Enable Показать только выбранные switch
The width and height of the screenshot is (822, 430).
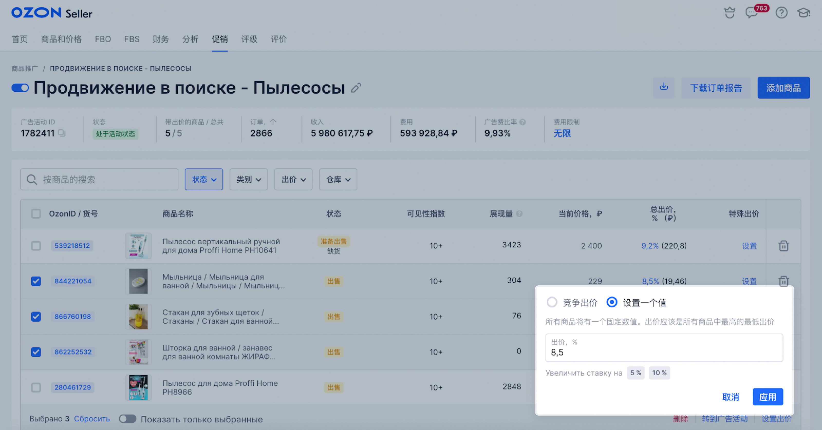[x=127, y=418]
